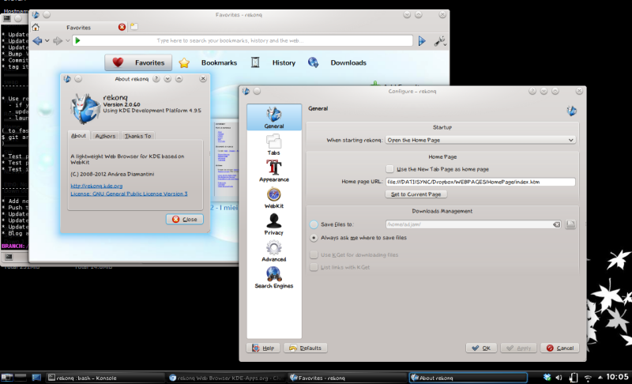Screen dimensions: 632x384
Task: Open the Search Engines settings page
Action: pyautogui.click(x=273, y=277)
